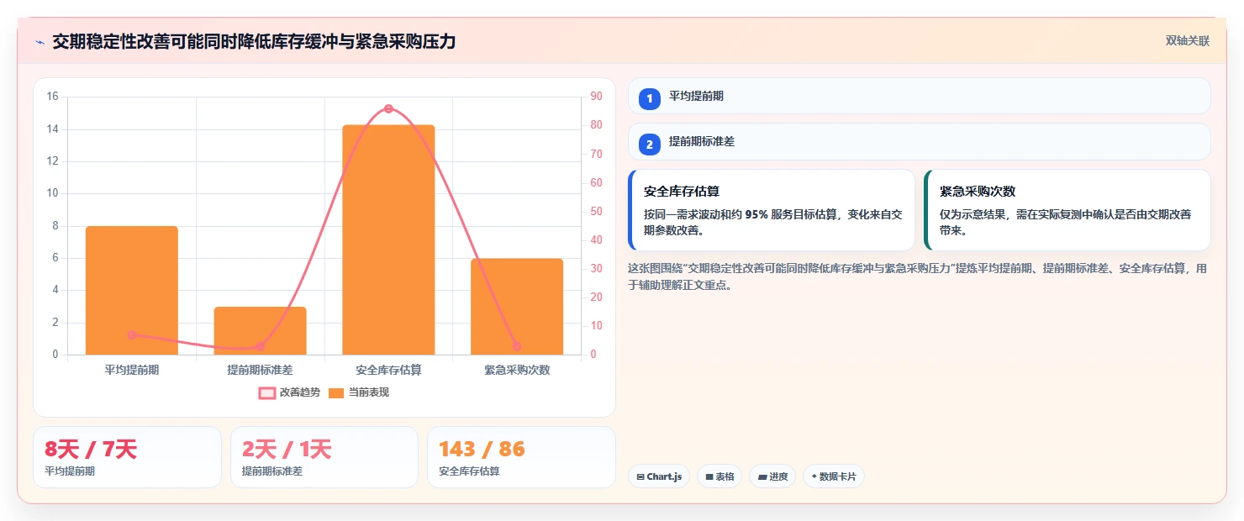1244x521 pixels.
Task: Click the 提前期标准差 caption under 2天 / 1天
Action: point(271,471)
